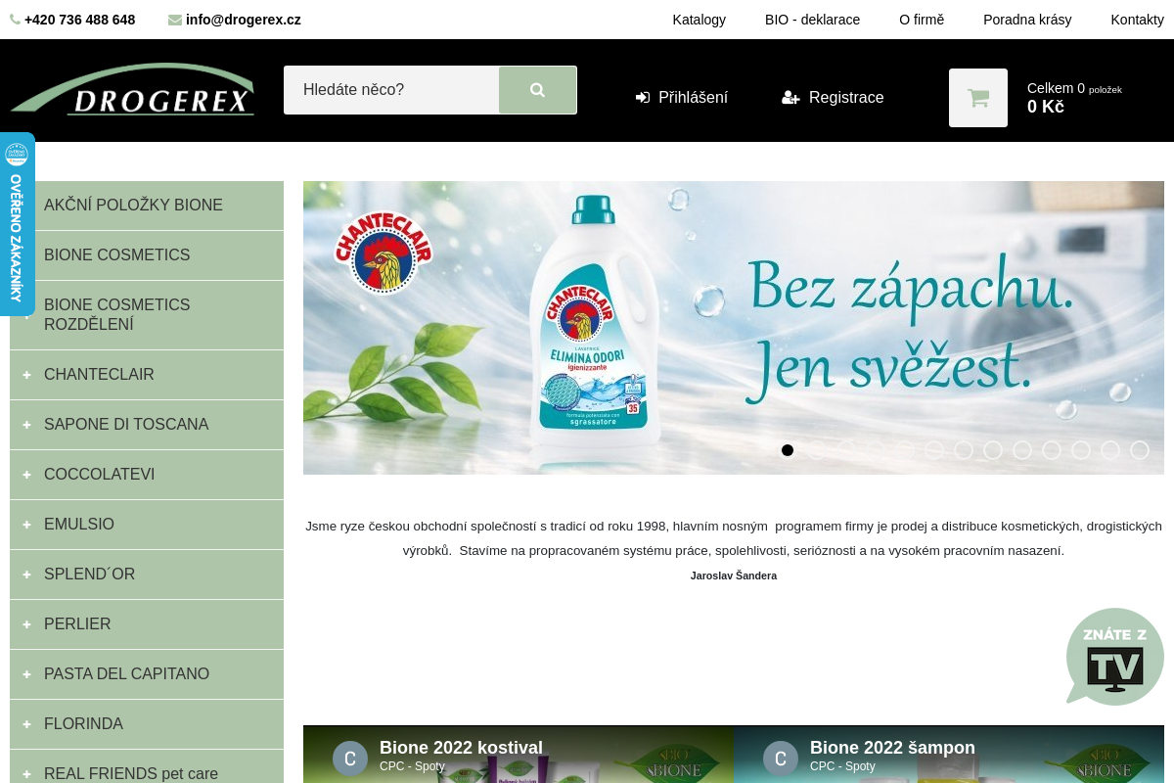Image resolution: width=1174 pixels, height=783 pixels.
Task: Click the Přihlášení text label
Action: click(693, 98)
